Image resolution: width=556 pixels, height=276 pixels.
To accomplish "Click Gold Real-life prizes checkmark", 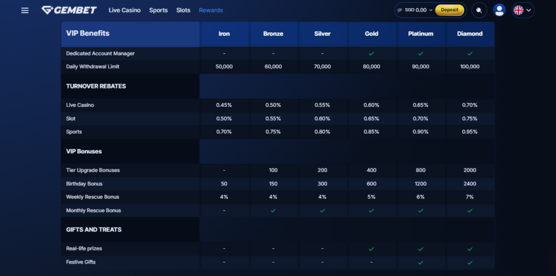I will tap(371, 249).
